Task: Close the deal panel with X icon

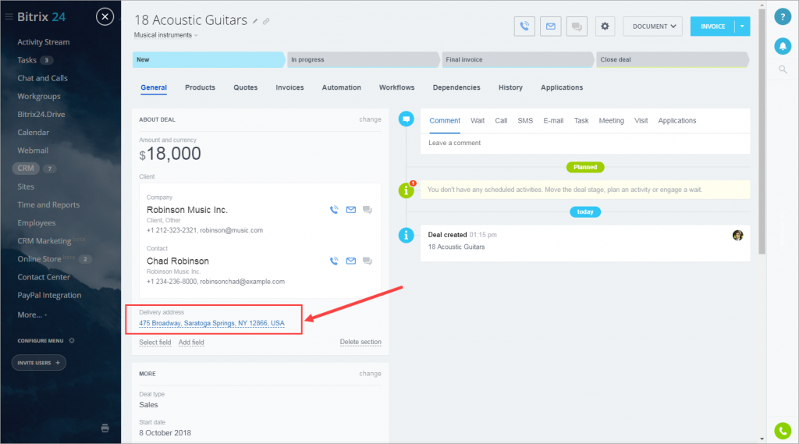Action: (105, 17)
